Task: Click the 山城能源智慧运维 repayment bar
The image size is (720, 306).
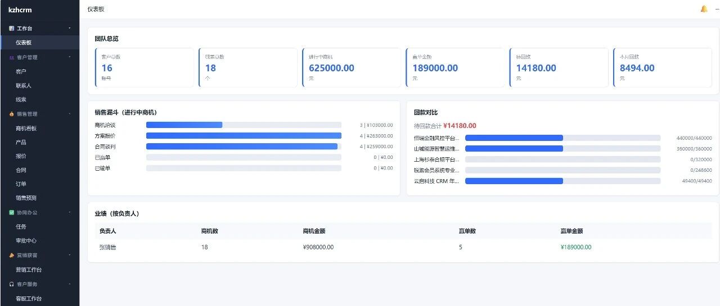Action: tap(562, 149)
